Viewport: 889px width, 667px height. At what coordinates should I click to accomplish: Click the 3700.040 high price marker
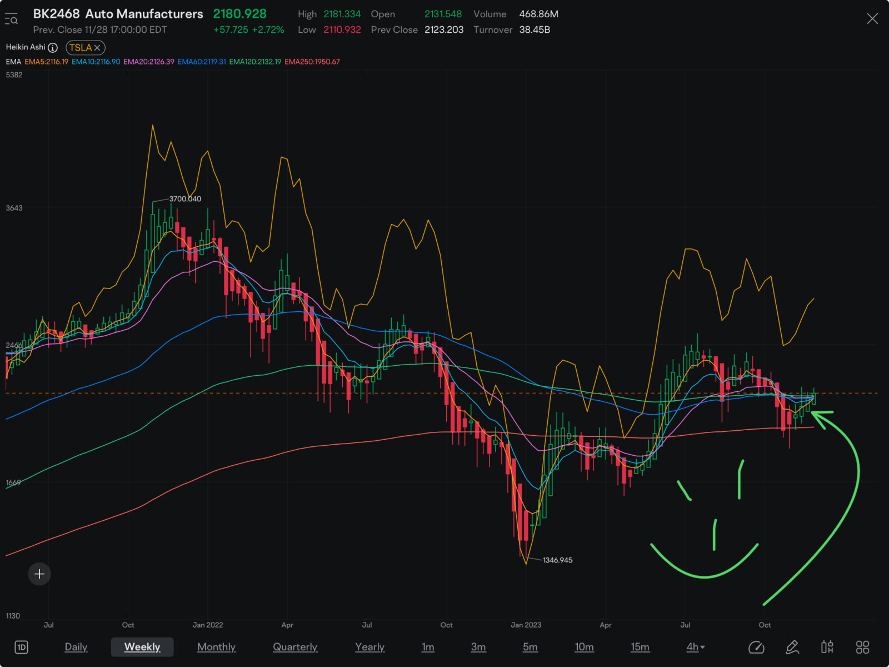click(185, 199)
